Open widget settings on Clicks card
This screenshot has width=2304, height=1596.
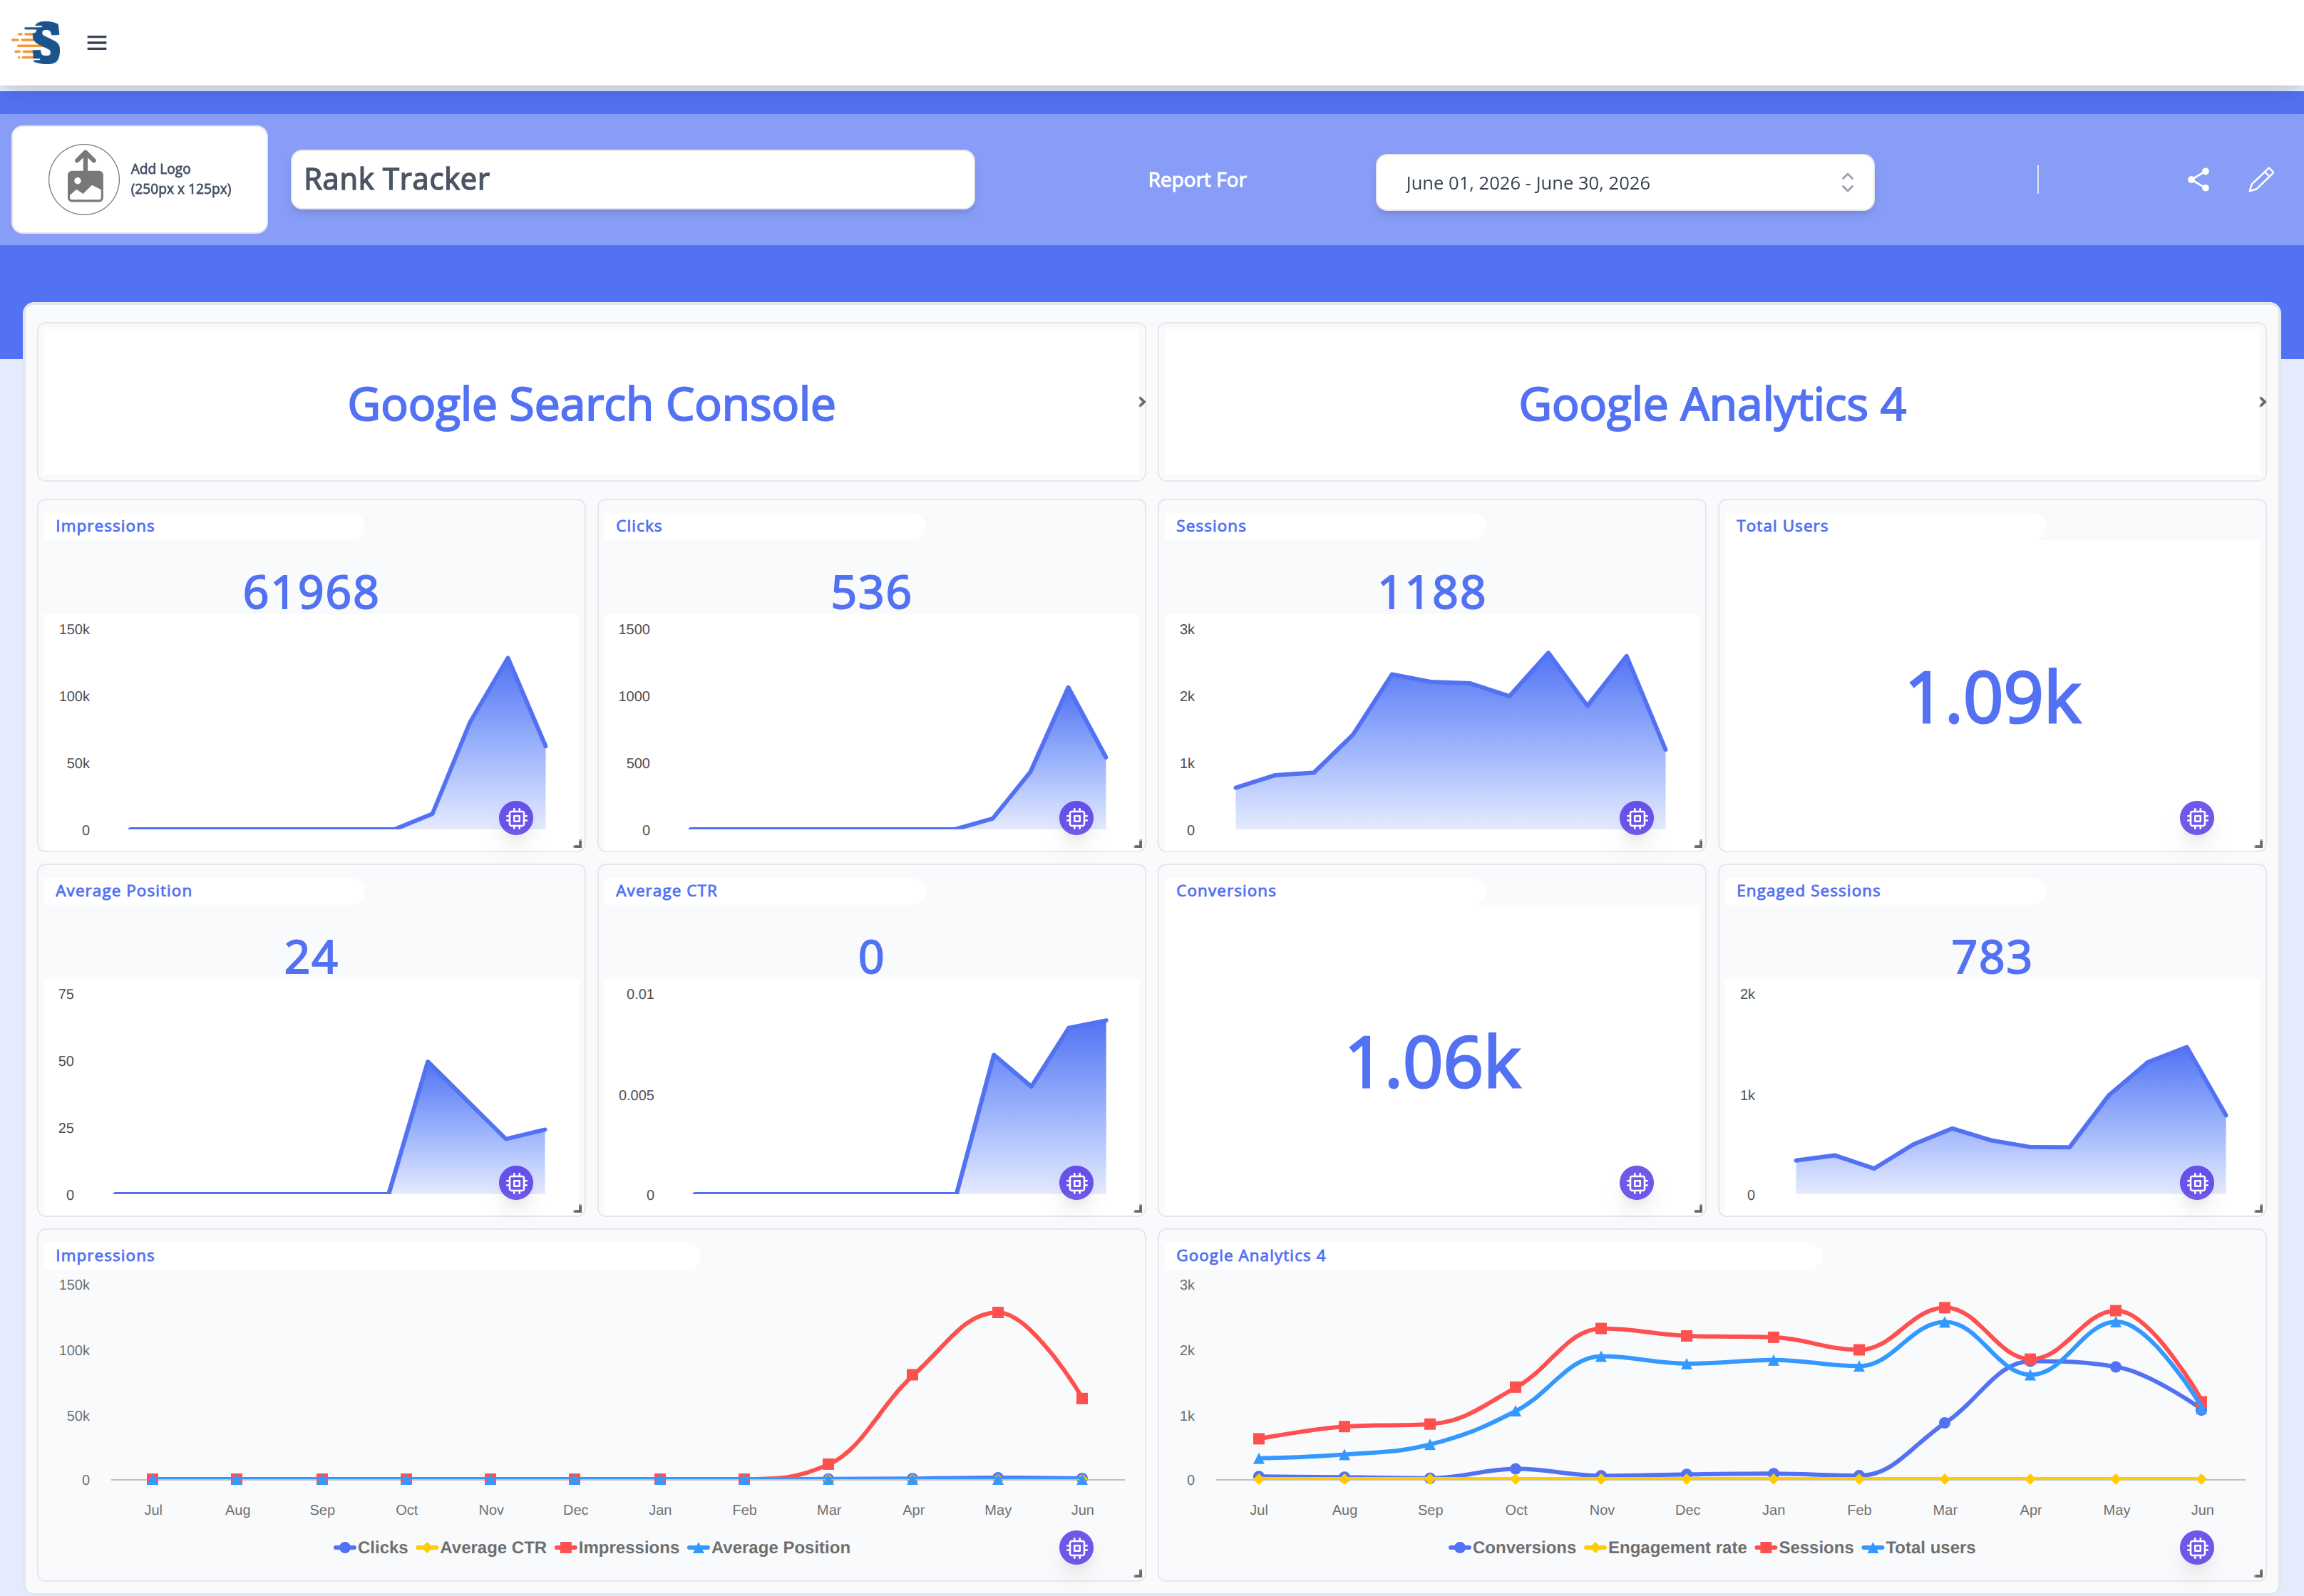point(1076,818)
